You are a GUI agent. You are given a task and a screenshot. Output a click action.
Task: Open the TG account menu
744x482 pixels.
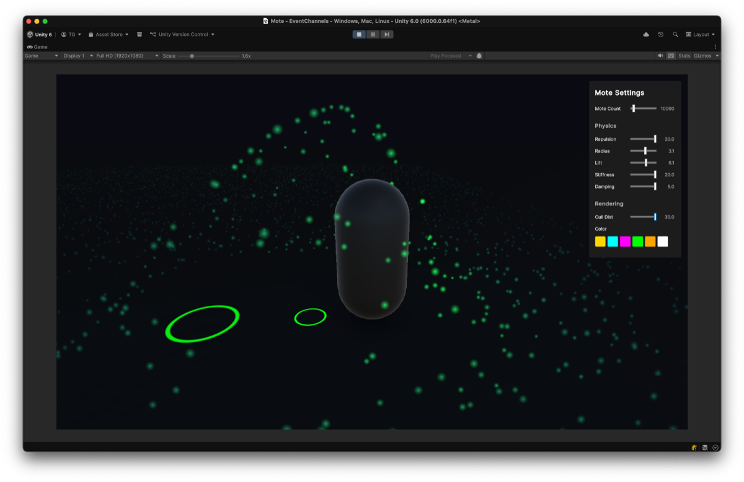click(x=71, y=35)
